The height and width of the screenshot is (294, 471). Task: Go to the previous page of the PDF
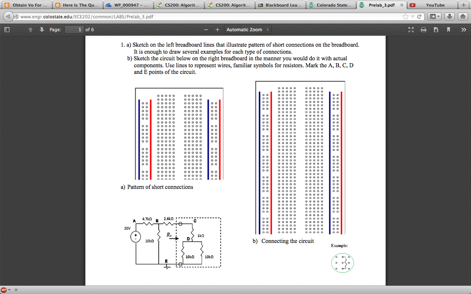[x=31, y=30]
